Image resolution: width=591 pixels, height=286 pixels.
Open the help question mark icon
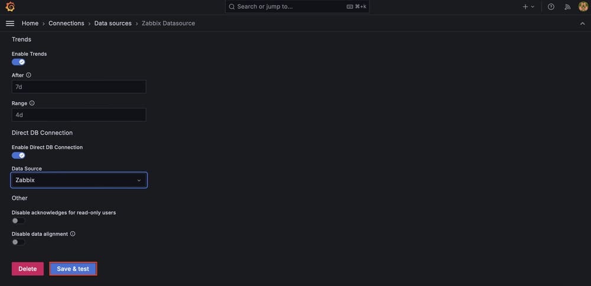551,6
